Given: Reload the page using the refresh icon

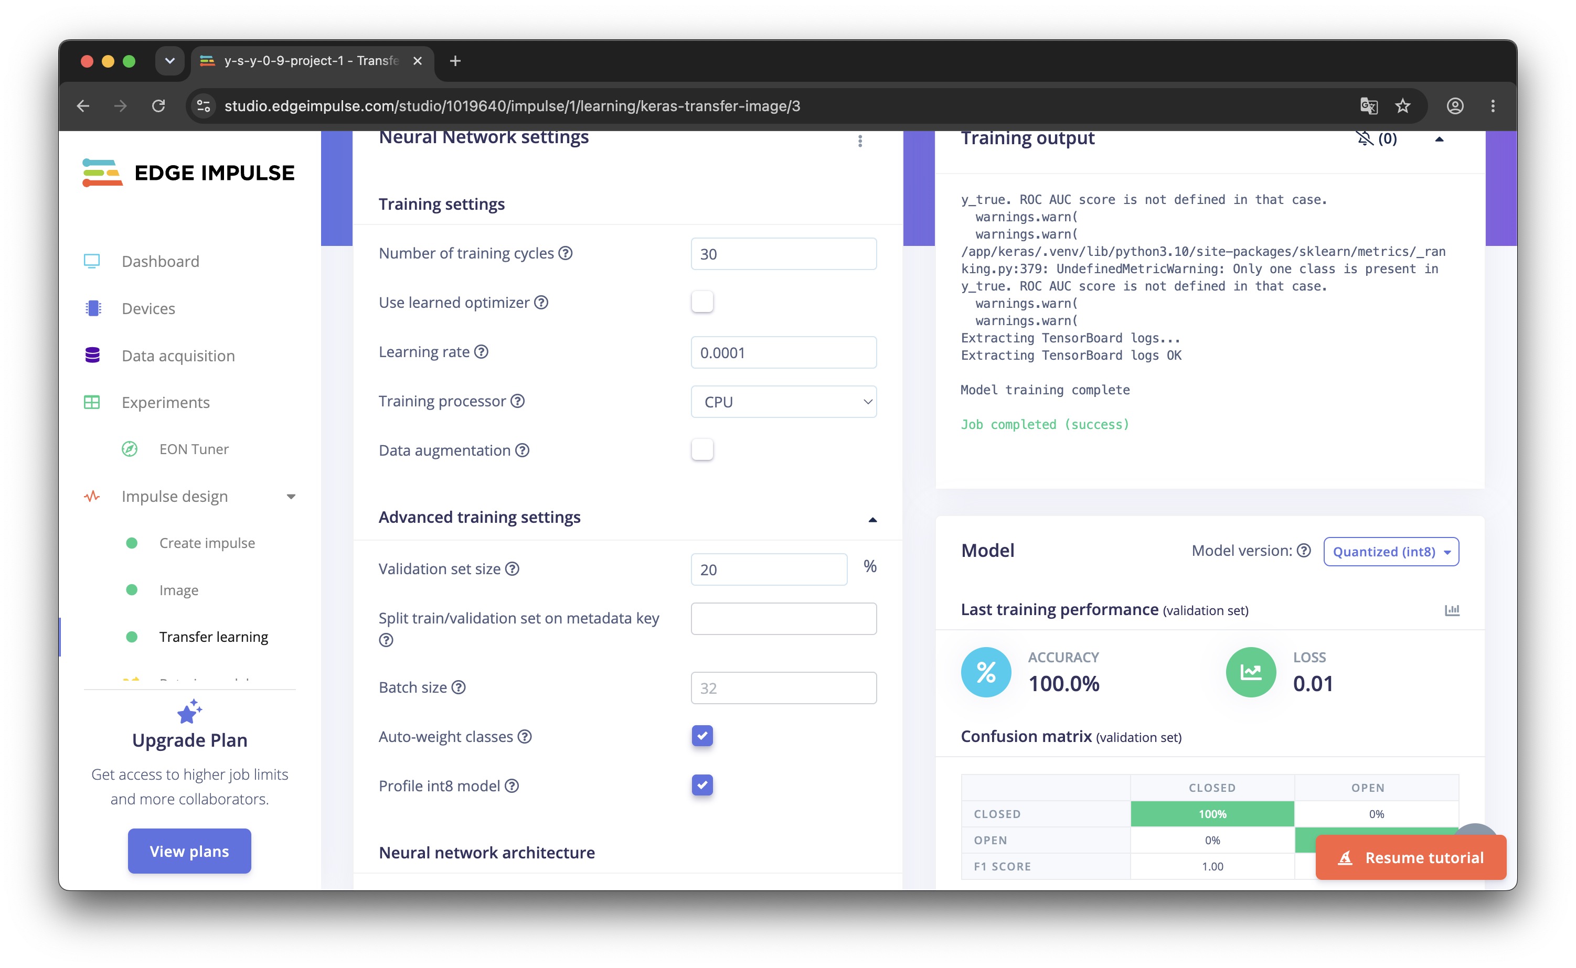Looking at the screenshot, I should (158, 105).
